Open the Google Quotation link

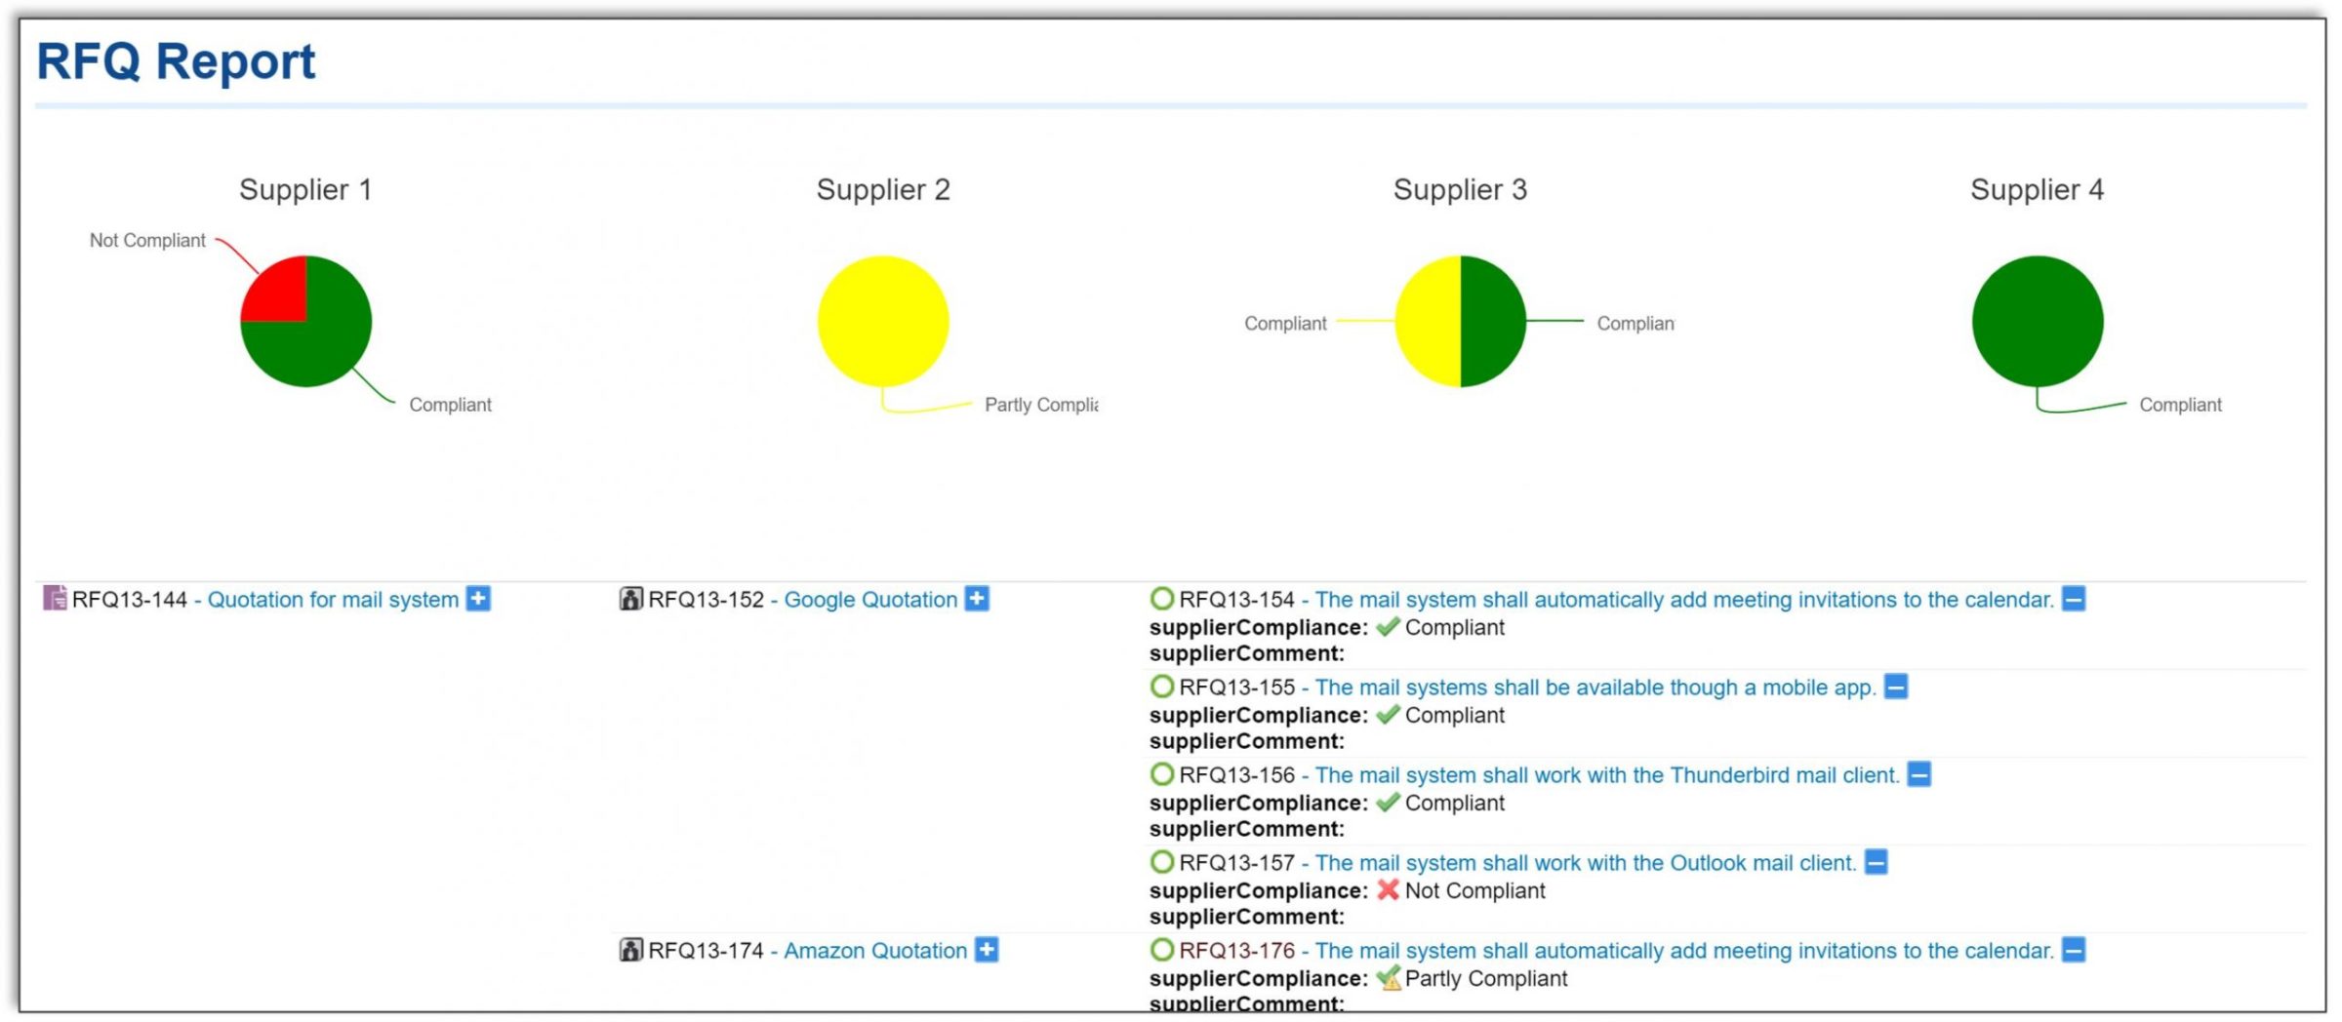[x=870, y=600]
